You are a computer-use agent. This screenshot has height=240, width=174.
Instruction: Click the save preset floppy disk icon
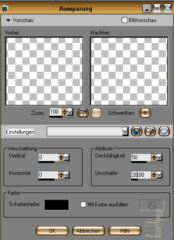click(x=137, y=131)
